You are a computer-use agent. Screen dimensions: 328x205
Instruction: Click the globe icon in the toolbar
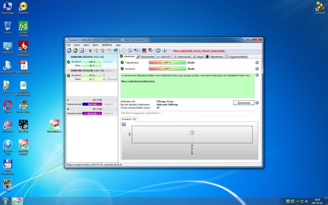click(x=116, y=50)
